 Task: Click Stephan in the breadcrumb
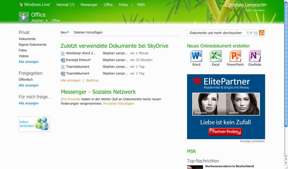click(37, 20)
